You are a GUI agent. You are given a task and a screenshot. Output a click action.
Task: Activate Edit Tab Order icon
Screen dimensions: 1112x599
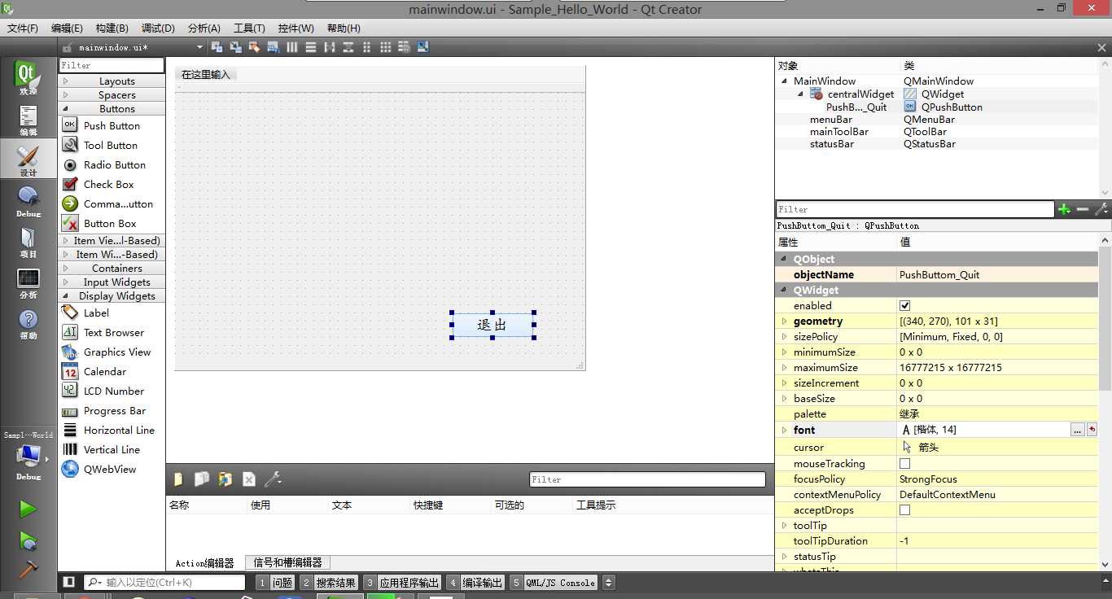[x=273, y=47]
